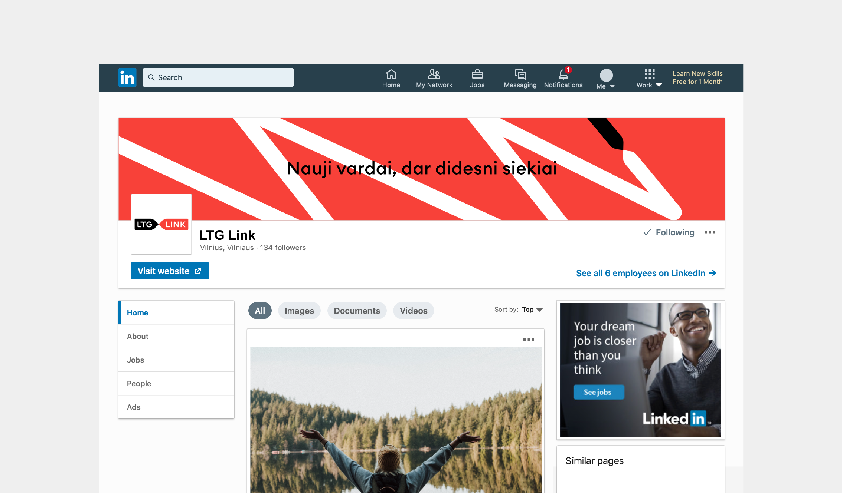
Task: Expand the Me profile dropdown
Action: coord(606,79)
